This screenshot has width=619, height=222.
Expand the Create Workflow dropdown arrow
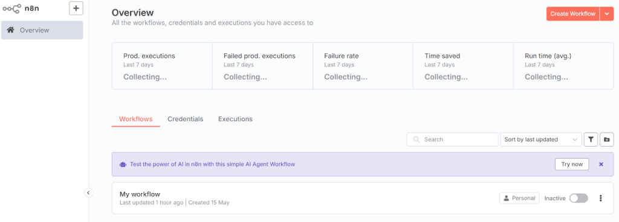[607, 14]
